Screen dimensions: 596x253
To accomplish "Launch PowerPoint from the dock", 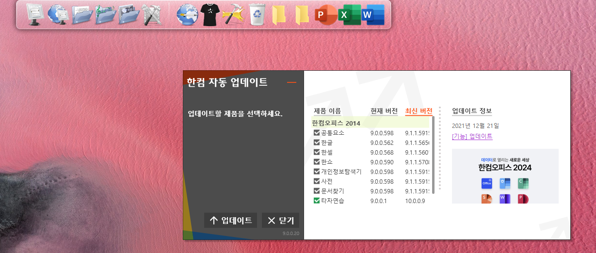I will pos(325,15).
